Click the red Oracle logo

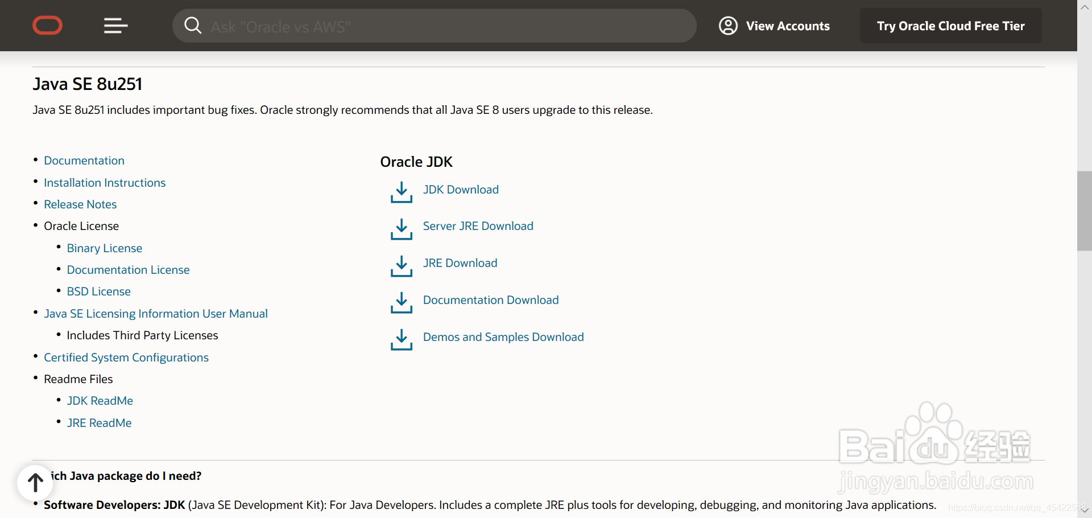48,26
